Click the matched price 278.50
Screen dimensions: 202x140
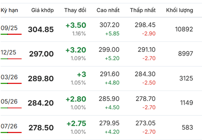coord(41,128)
